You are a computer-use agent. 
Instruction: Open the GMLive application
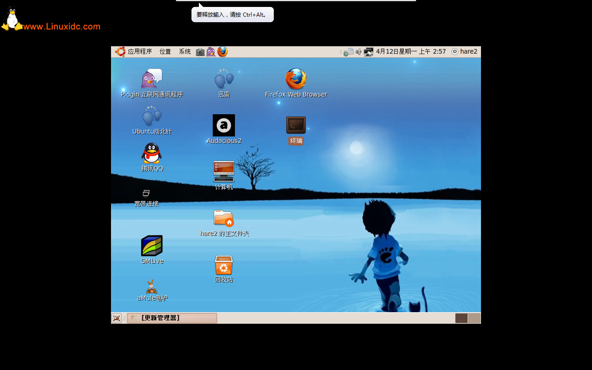152,247
